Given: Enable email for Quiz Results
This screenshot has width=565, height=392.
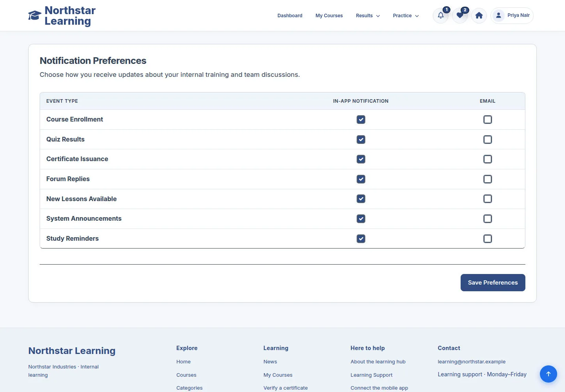Looking at the screenshot, I should point(488,140).
